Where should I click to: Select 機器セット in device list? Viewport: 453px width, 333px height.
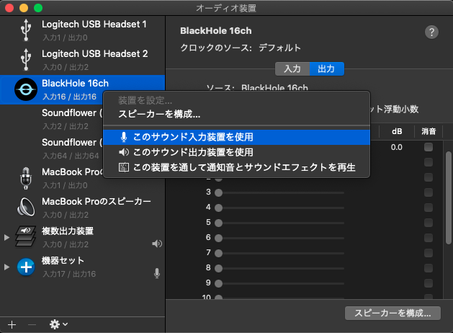(82, 267)
